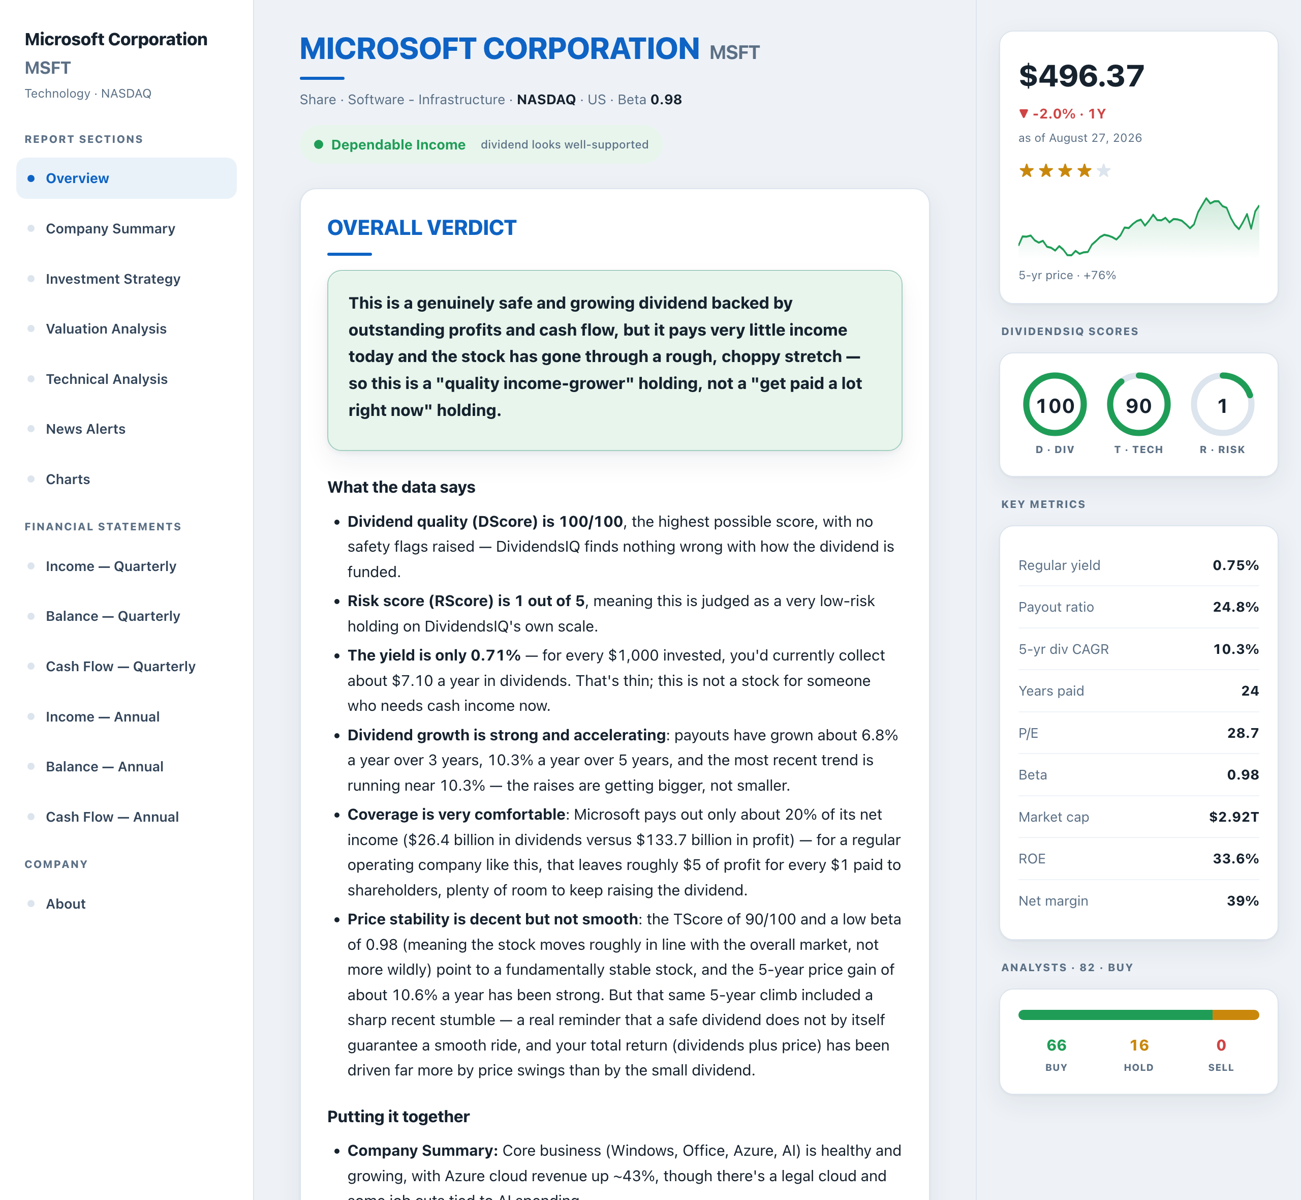Image resolution: width=1301 pixels, height=1200 pixels.
Task: Click the orange Hold portion of analyst bar
Action: (x=1236, y=1015)
